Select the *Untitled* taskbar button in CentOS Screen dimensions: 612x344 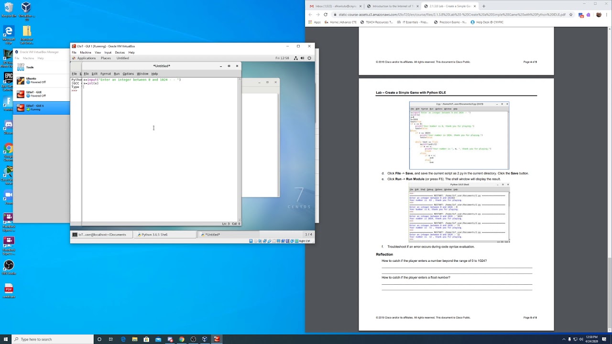point(229,235)
